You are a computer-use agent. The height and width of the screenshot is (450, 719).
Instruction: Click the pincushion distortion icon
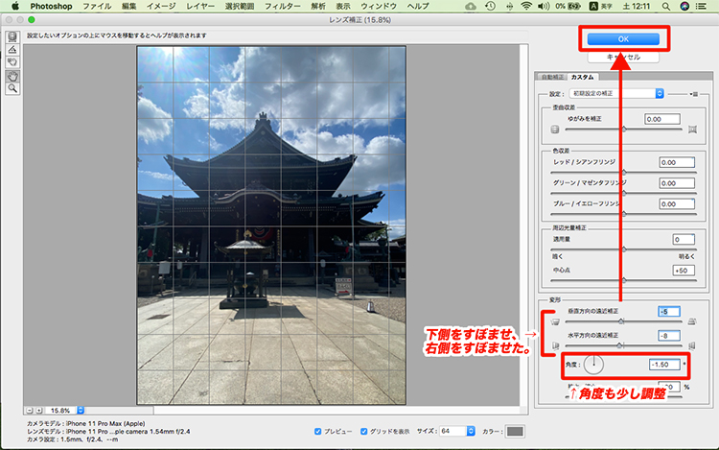point(692,130)
